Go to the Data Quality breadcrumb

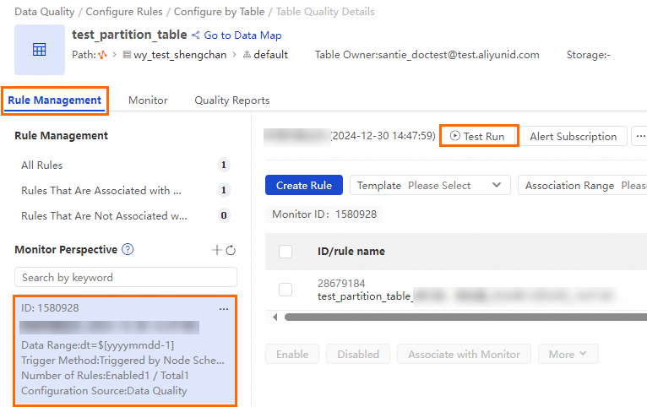45,12
